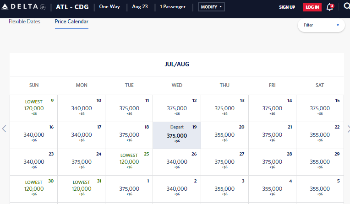Click the SIGN UP link
Screen dimensions: 350x204
click(287, 7)
